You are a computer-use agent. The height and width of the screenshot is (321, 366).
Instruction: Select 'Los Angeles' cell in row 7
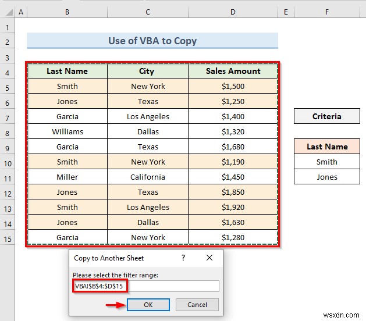(x=148, y=116)
